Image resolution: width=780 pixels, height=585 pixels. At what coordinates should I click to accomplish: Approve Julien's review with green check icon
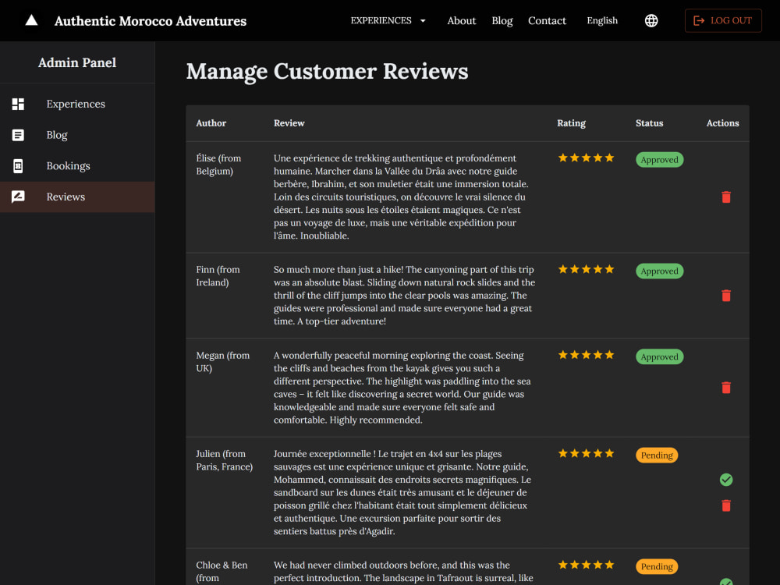click(726, 480)
